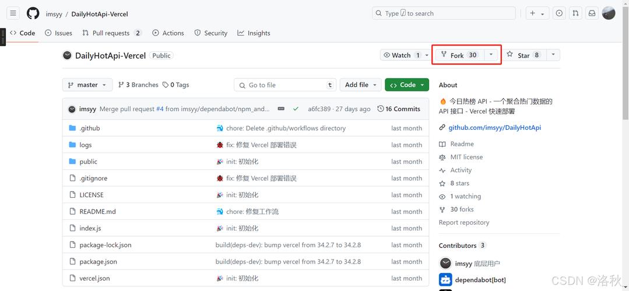This screenshot has width=629, height=291.
Task: Click the page vertical scrollbar
Action: tap(626, 64)
